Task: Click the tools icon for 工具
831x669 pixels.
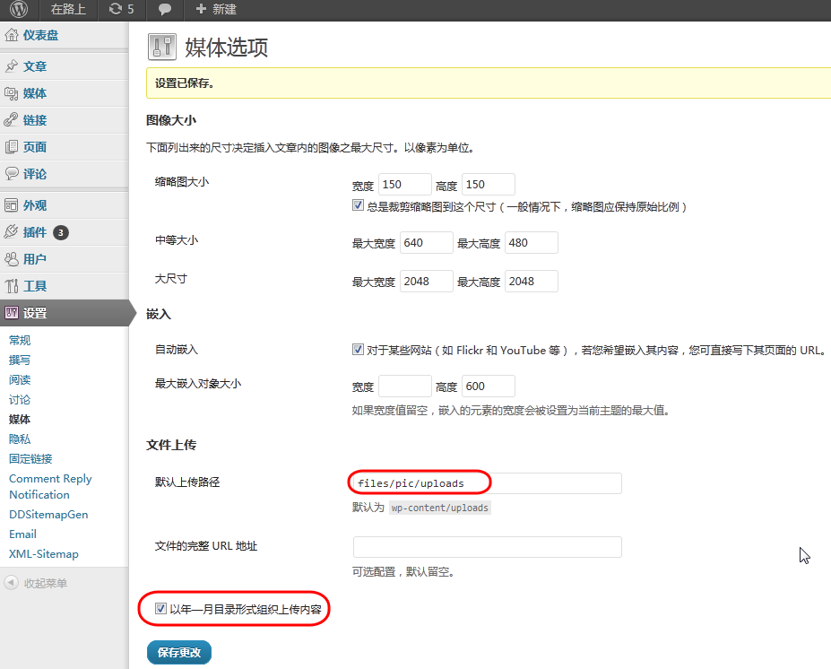Action: 11,286
